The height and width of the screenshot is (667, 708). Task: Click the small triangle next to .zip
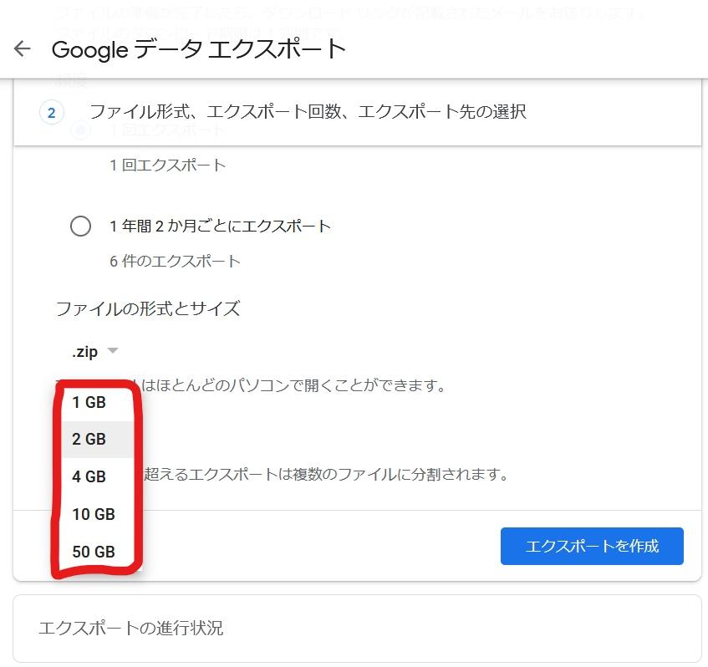click(113, 350)
